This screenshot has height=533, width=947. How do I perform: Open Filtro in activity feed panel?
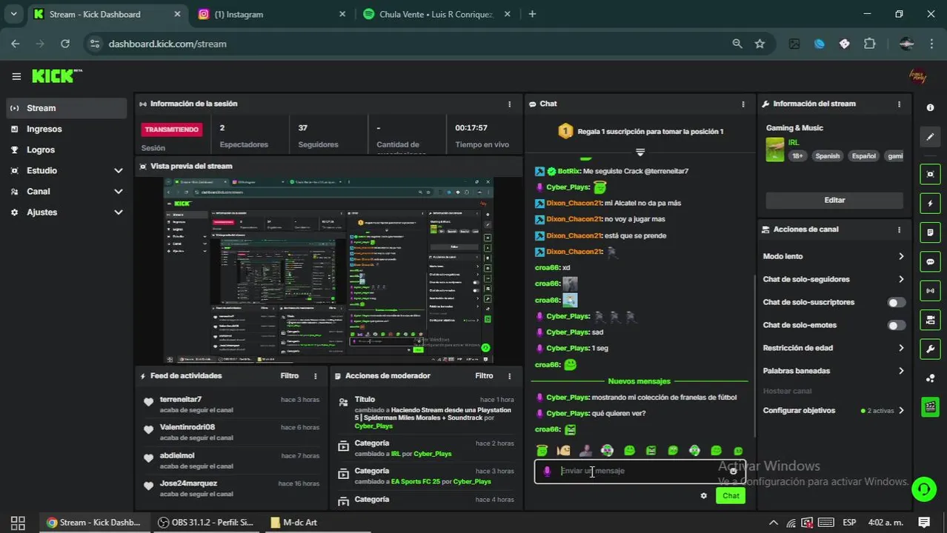point(290,376)
